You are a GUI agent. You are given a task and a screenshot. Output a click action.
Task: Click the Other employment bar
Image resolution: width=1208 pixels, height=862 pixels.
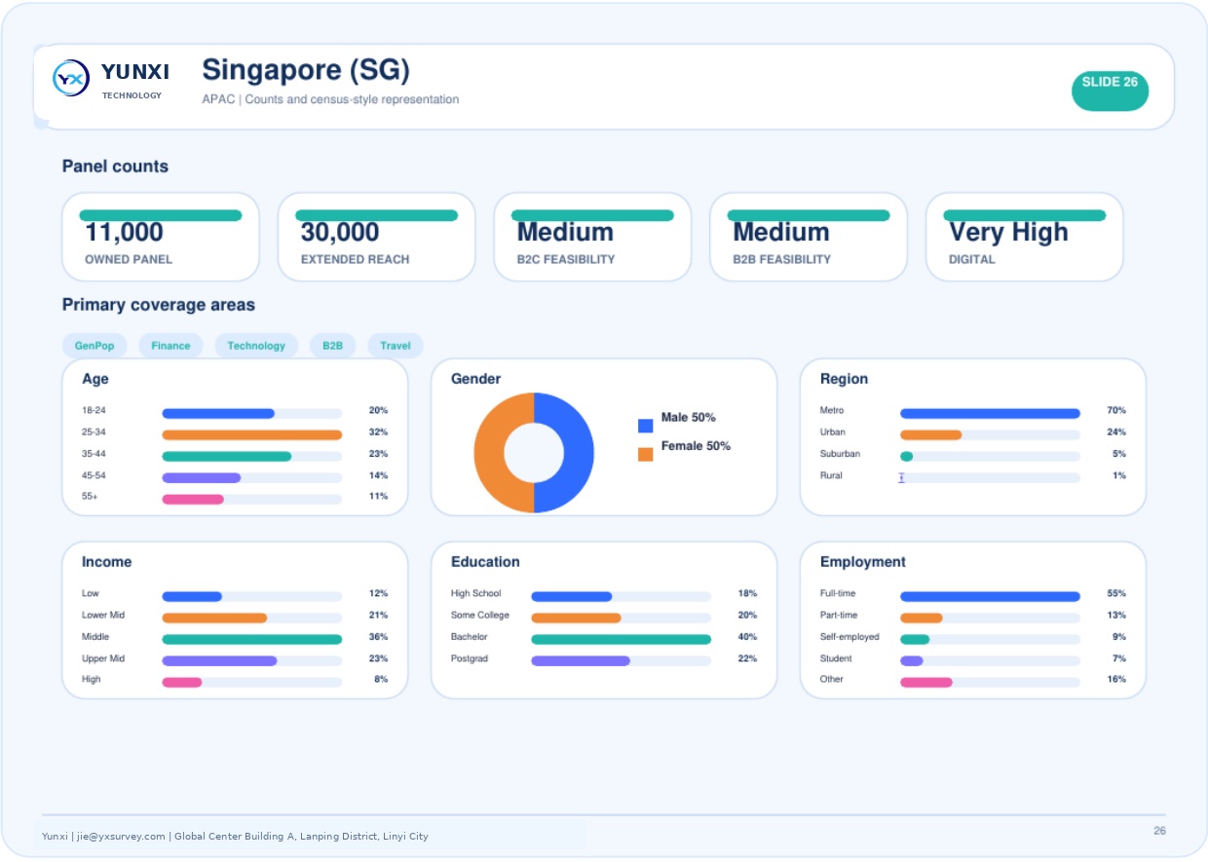pyautogui.click(x=926, y=683)
